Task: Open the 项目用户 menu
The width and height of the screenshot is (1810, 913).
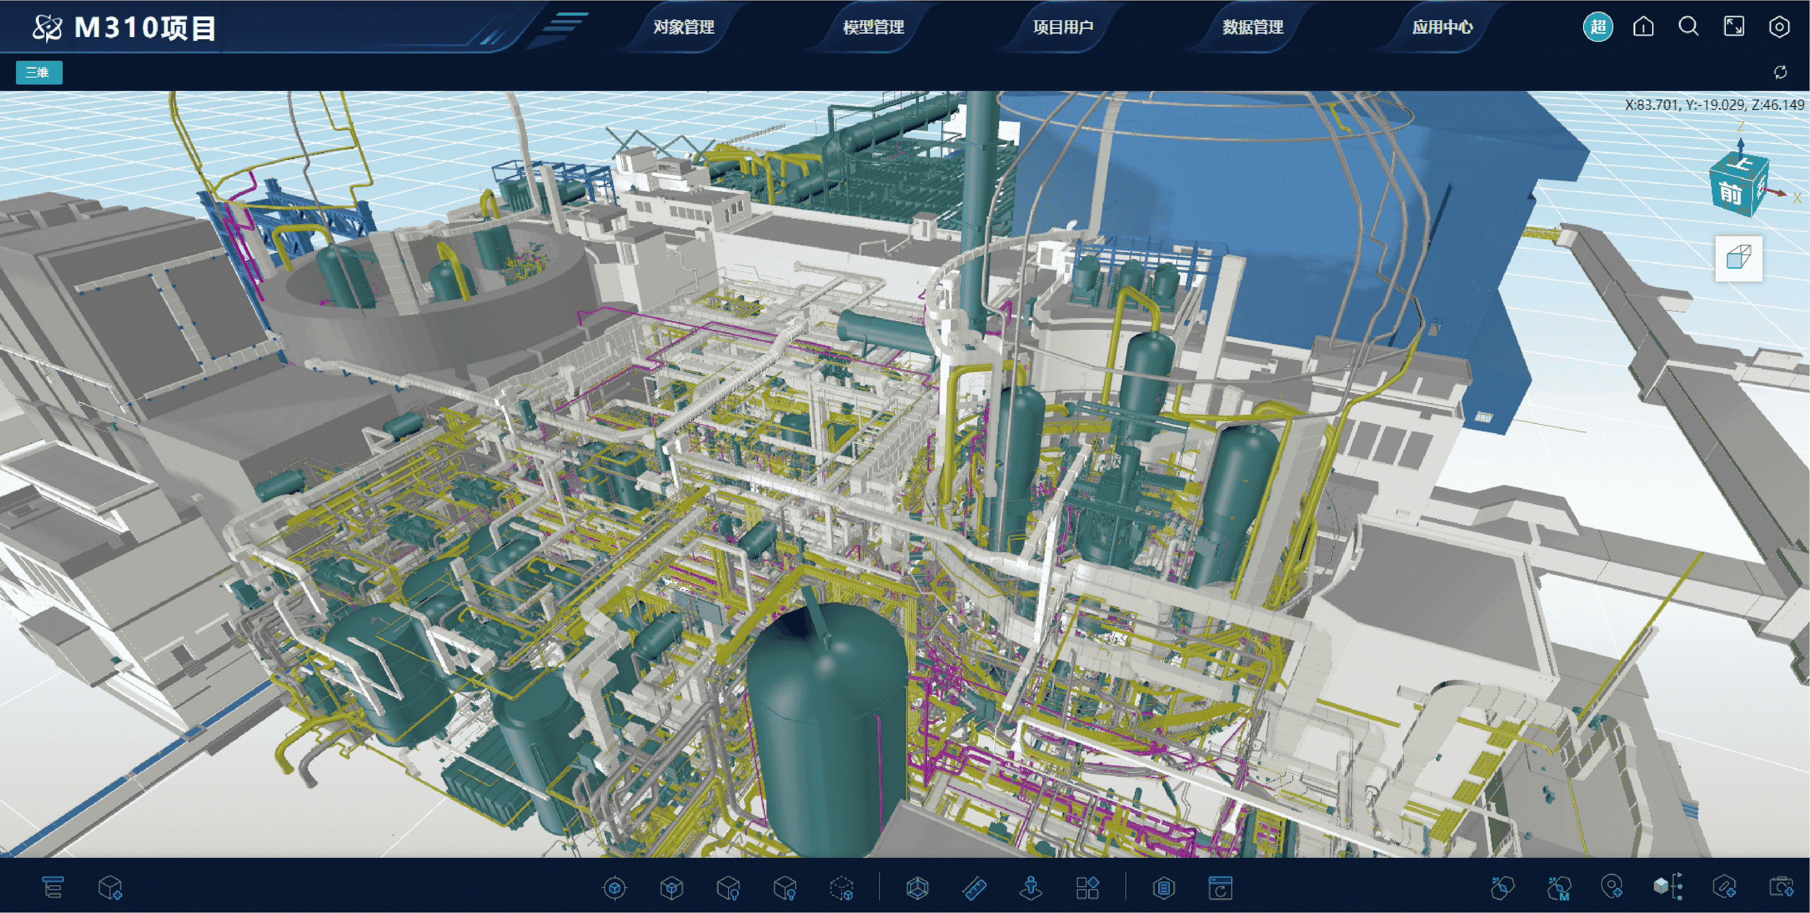Action: pos(1063,27)
